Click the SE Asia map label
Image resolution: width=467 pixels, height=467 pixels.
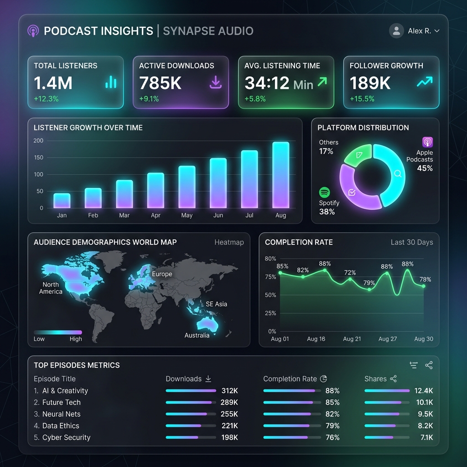pyautogui.click(x=216, y=304)
